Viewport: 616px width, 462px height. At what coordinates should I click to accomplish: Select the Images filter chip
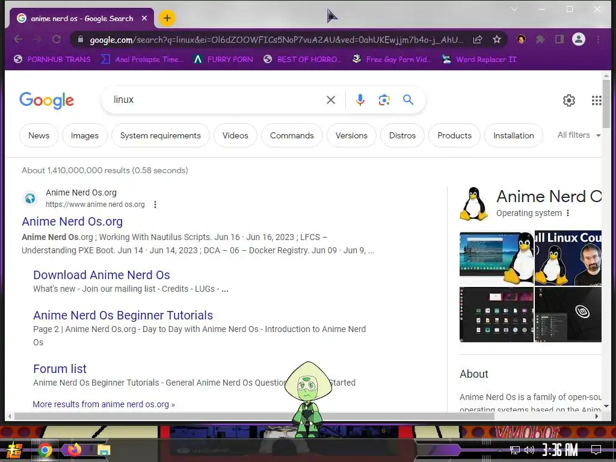click(84, 135)
